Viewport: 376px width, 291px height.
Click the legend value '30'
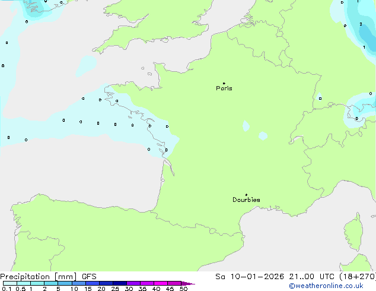point(129,289)
